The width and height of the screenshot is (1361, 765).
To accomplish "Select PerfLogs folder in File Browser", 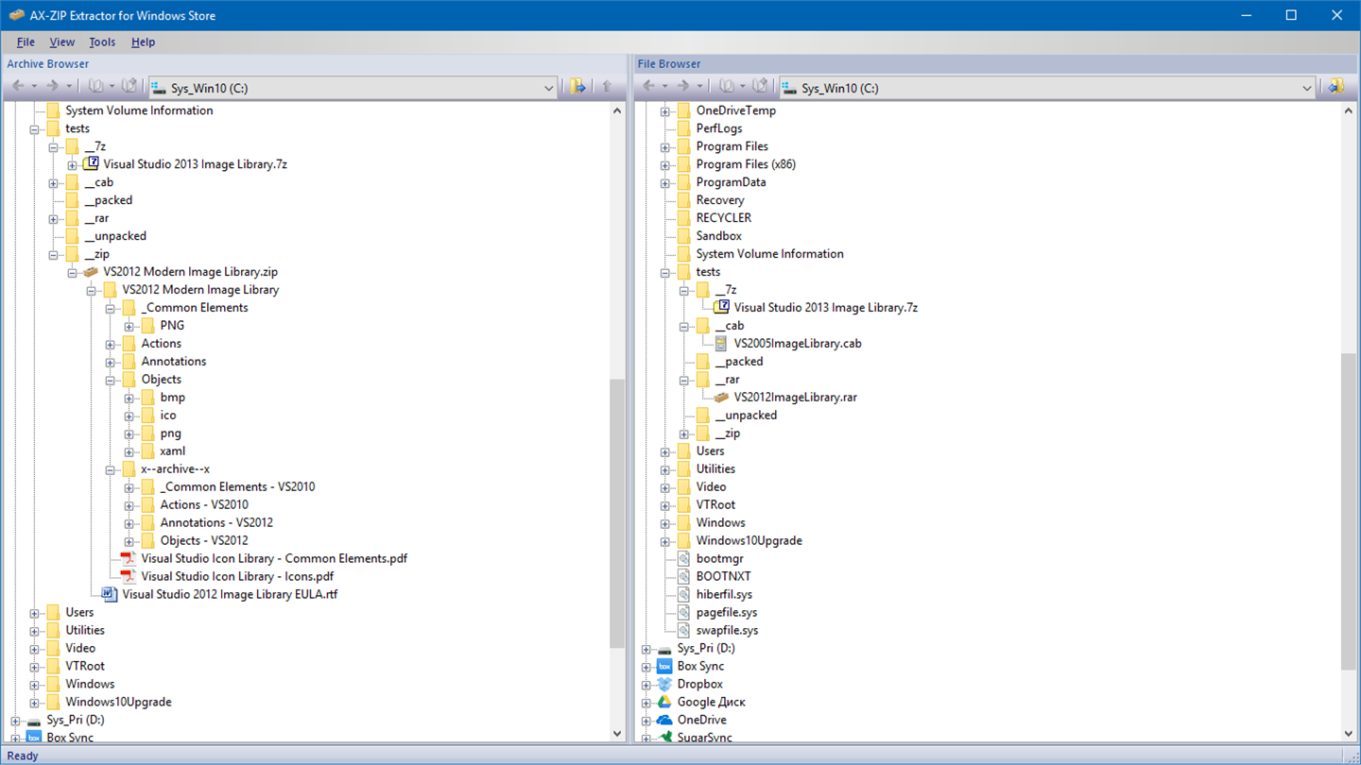I will (x=719, y=128).
